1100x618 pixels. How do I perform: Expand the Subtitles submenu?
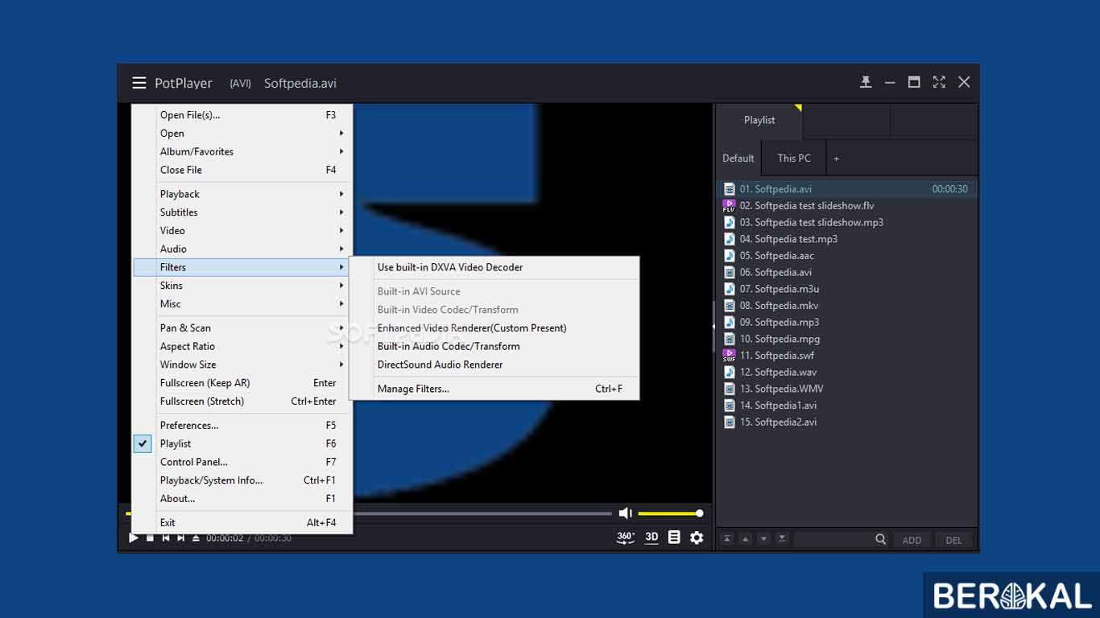178,212
